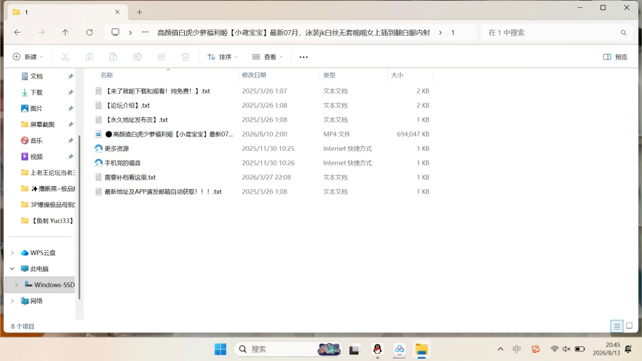
Task: Click breadcrumb folder 1 in address bar
Action: tap(453, 33)
